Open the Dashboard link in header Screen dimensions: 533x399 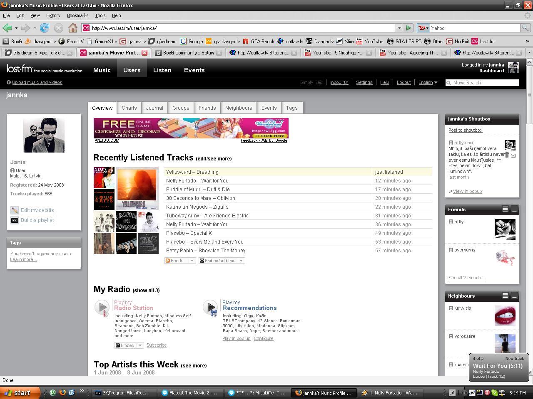pos(491,71)
